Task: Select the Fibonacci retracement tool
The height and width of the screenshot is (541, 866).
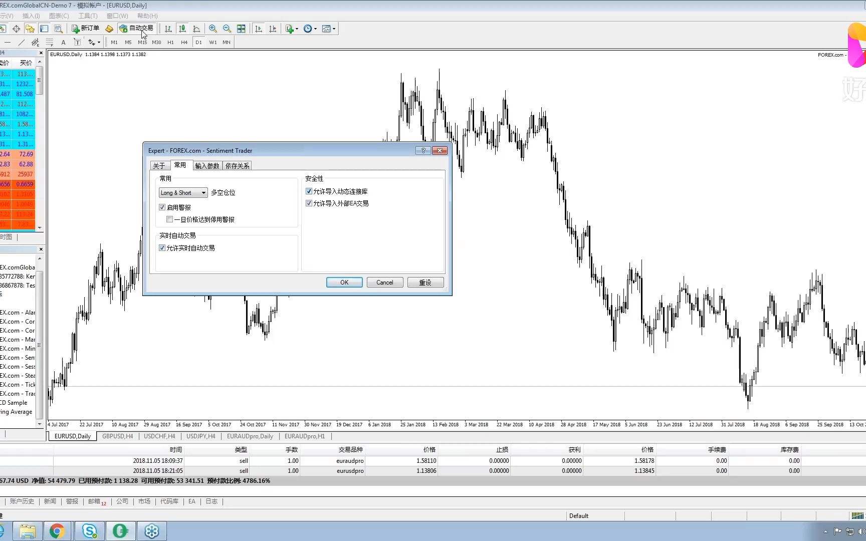Action: pos(49,42)
